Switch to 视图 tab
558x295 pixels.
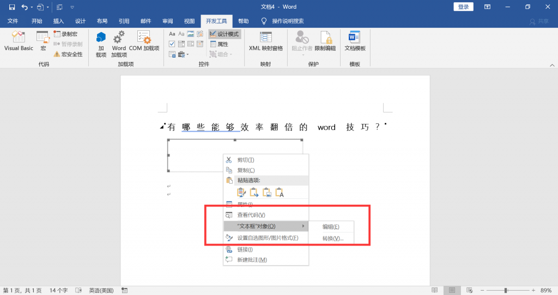[189, 21]
